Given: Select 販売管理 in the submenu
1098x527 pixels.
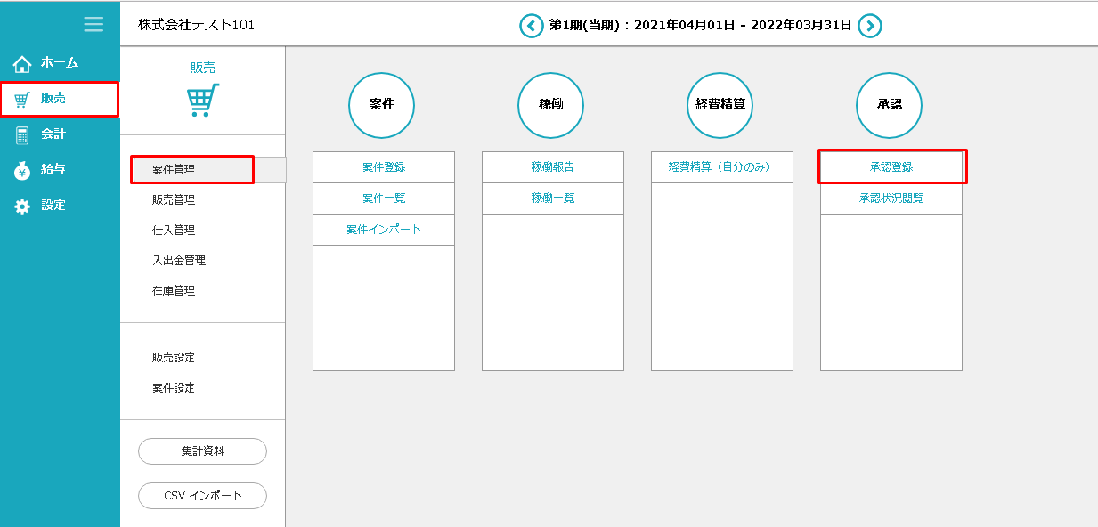Looking at the screenshot, I should (x=174, y=200).
